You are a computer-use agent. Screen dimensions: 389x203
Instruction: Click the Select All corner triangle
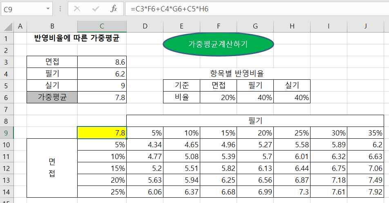[7, 27]
